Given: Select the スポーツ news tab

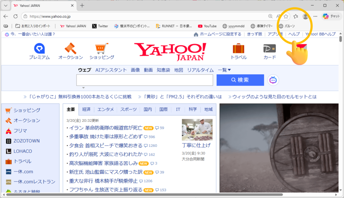Looking at the screenshot, I should tap(128, 109).
